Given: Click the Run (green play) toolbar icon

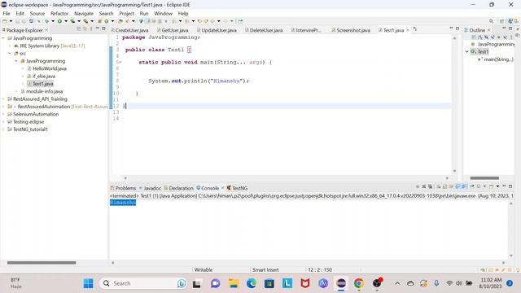Looking at the screenshot, I should pyautogui.click(x=59, y=21).
